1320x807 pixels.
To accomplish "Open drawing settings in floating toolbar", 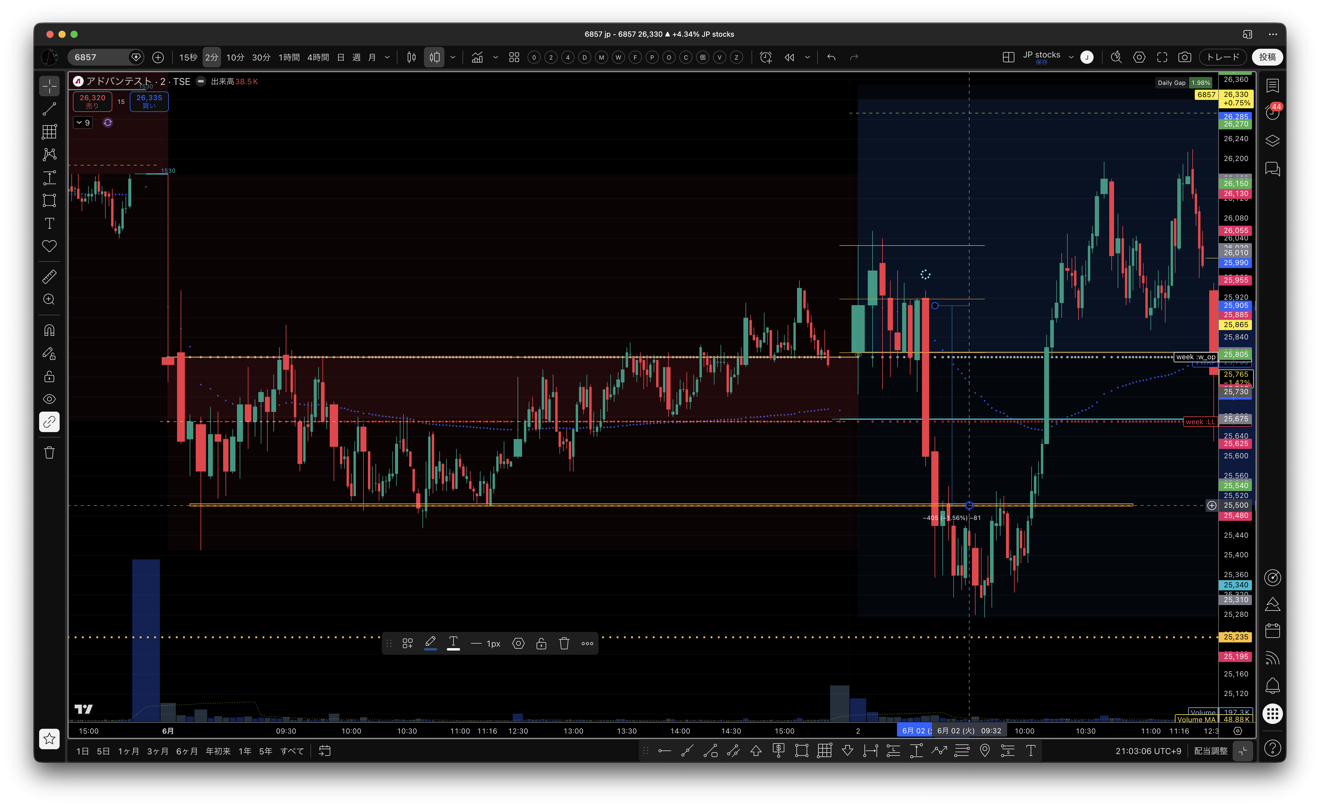I will point(518,644).
